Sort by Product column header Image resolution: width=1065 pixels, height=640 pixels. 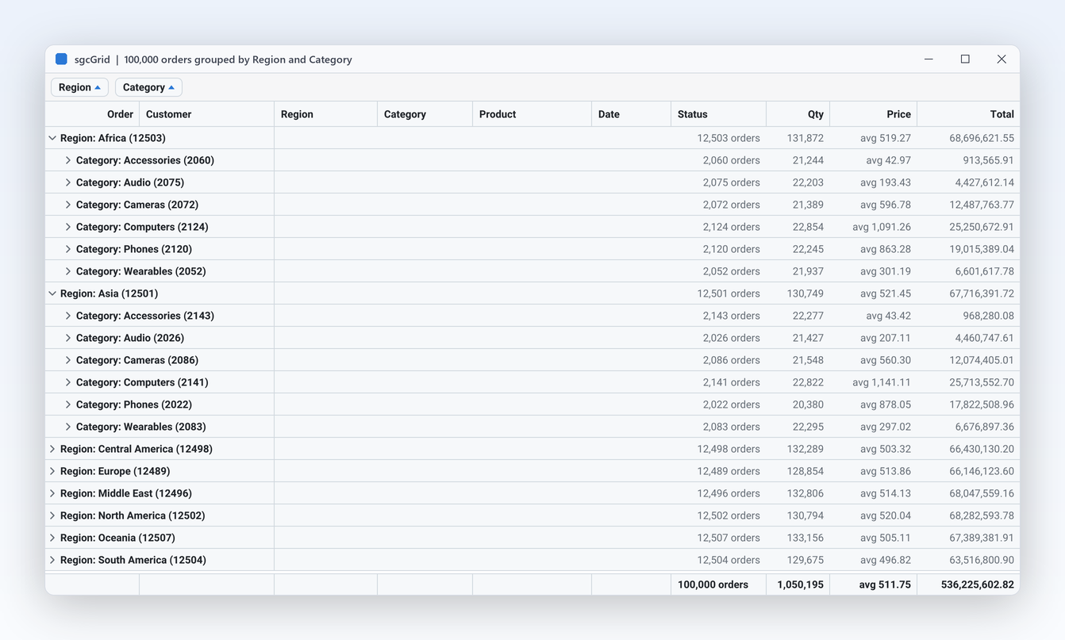(532, 114)
